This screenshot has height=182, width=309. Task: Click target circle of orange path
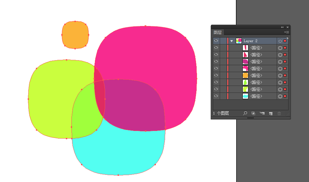coord(280,75)
